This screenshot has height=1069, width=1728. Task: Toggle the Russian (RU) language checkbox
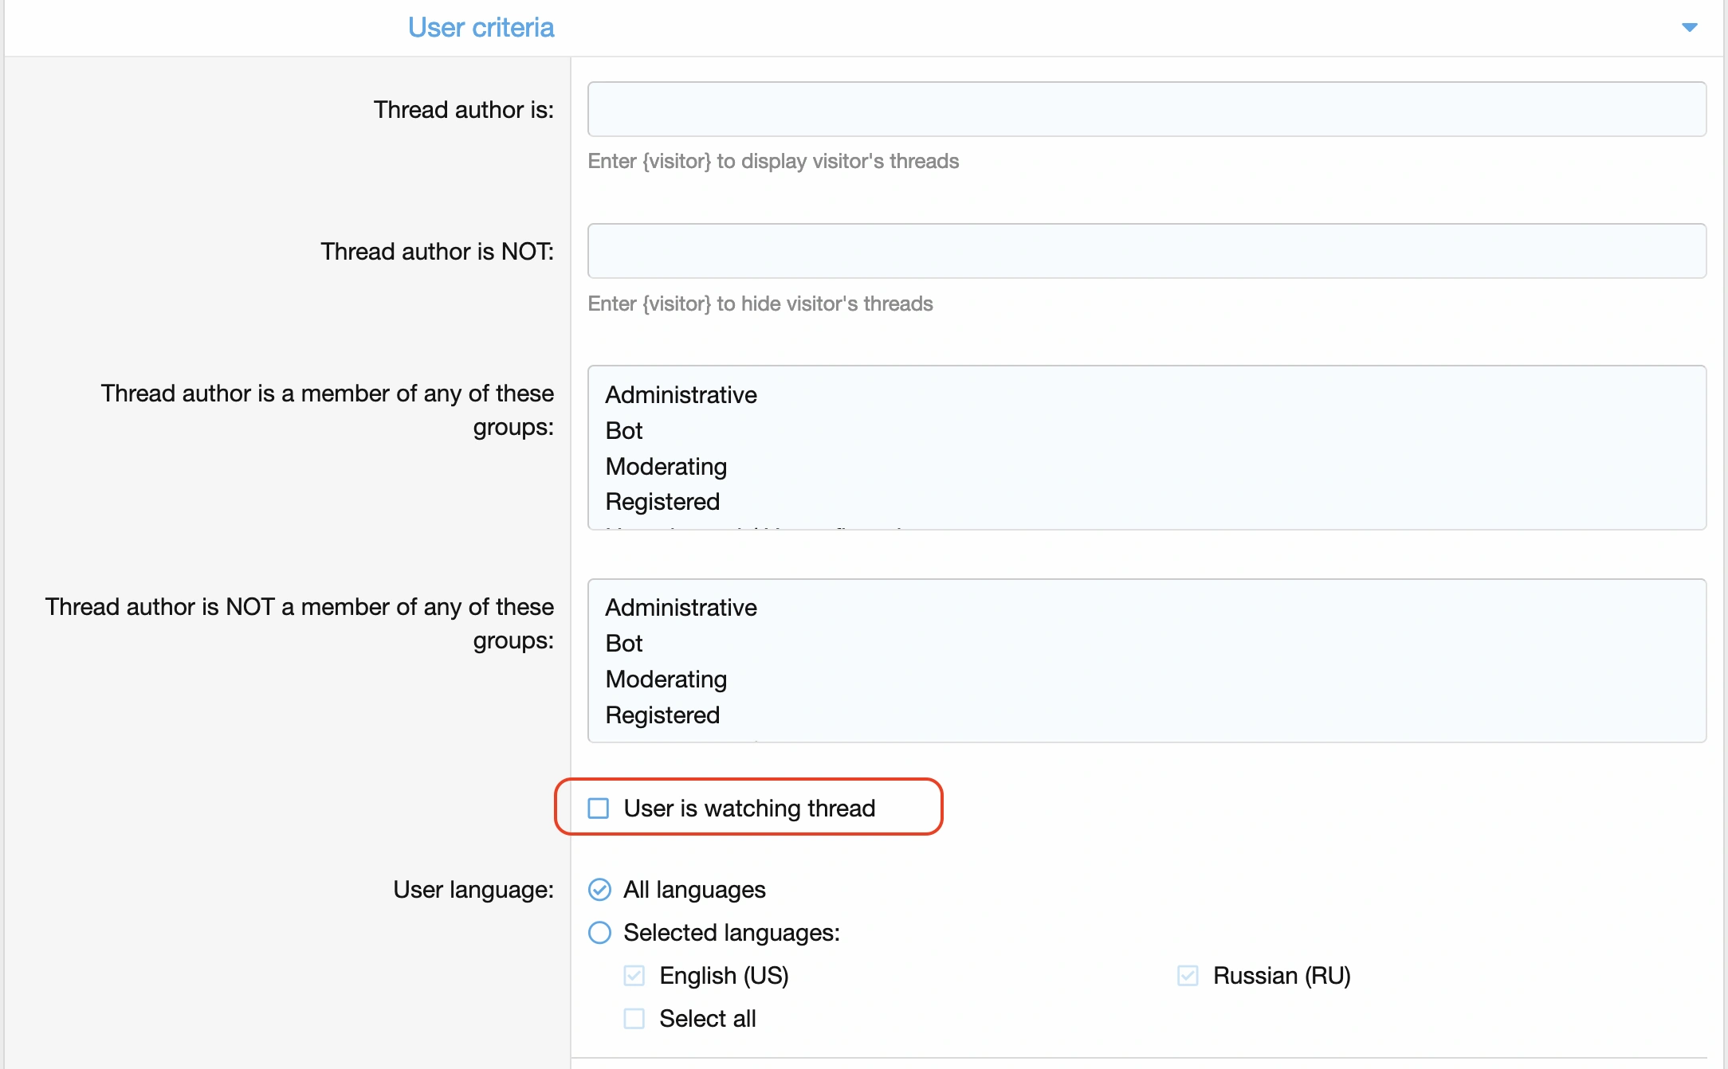click(x=1188, y=976)
